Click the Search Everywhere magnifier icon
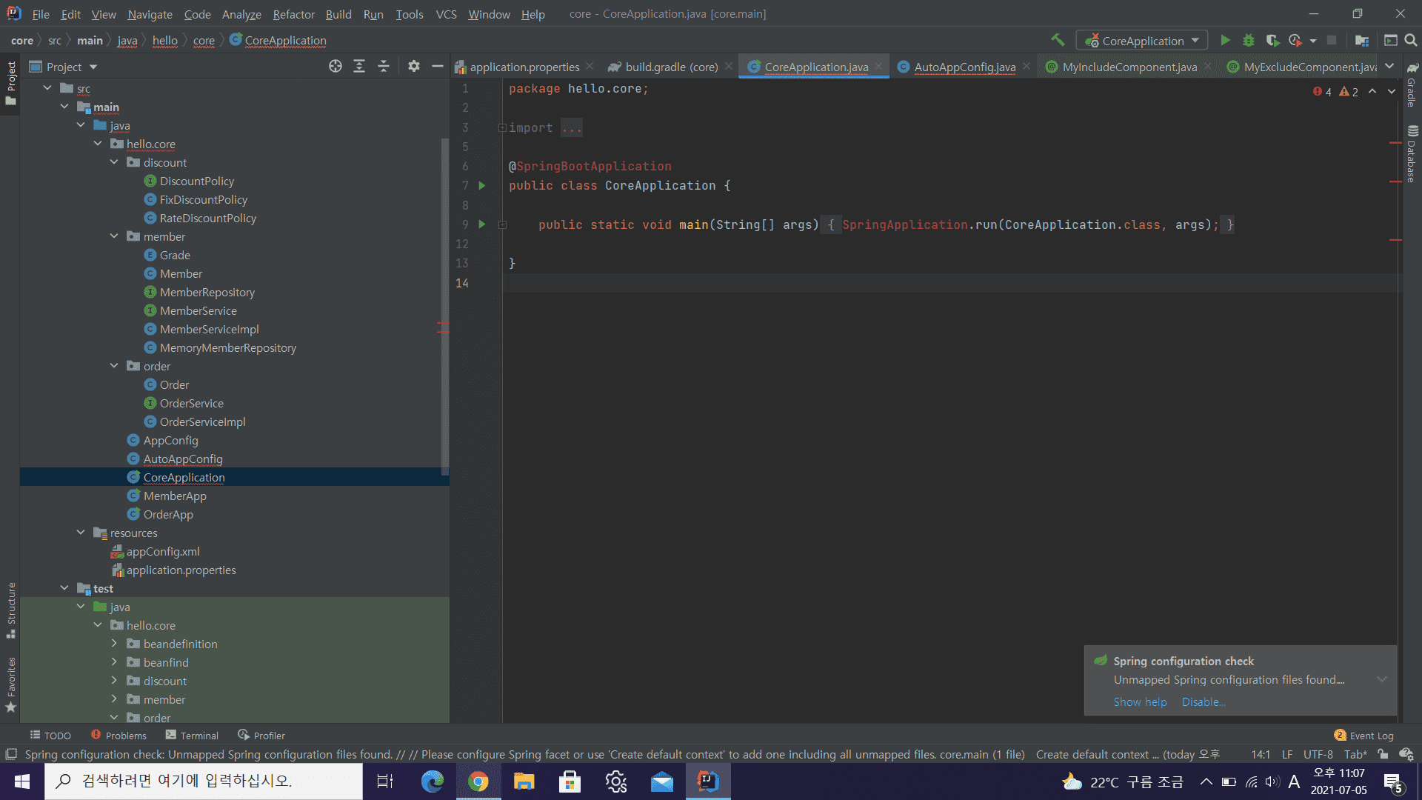 point(1411,40)
